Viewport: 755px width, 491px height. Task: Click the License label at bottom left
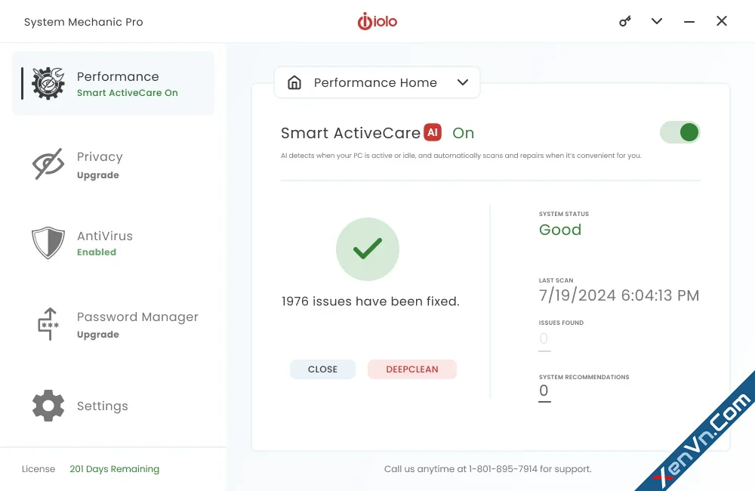point(39,469)
